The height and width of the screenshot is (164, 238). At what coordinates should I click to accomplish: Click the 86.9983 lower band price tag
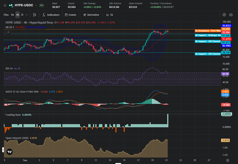pyautogui.click(x=226, y=46)
